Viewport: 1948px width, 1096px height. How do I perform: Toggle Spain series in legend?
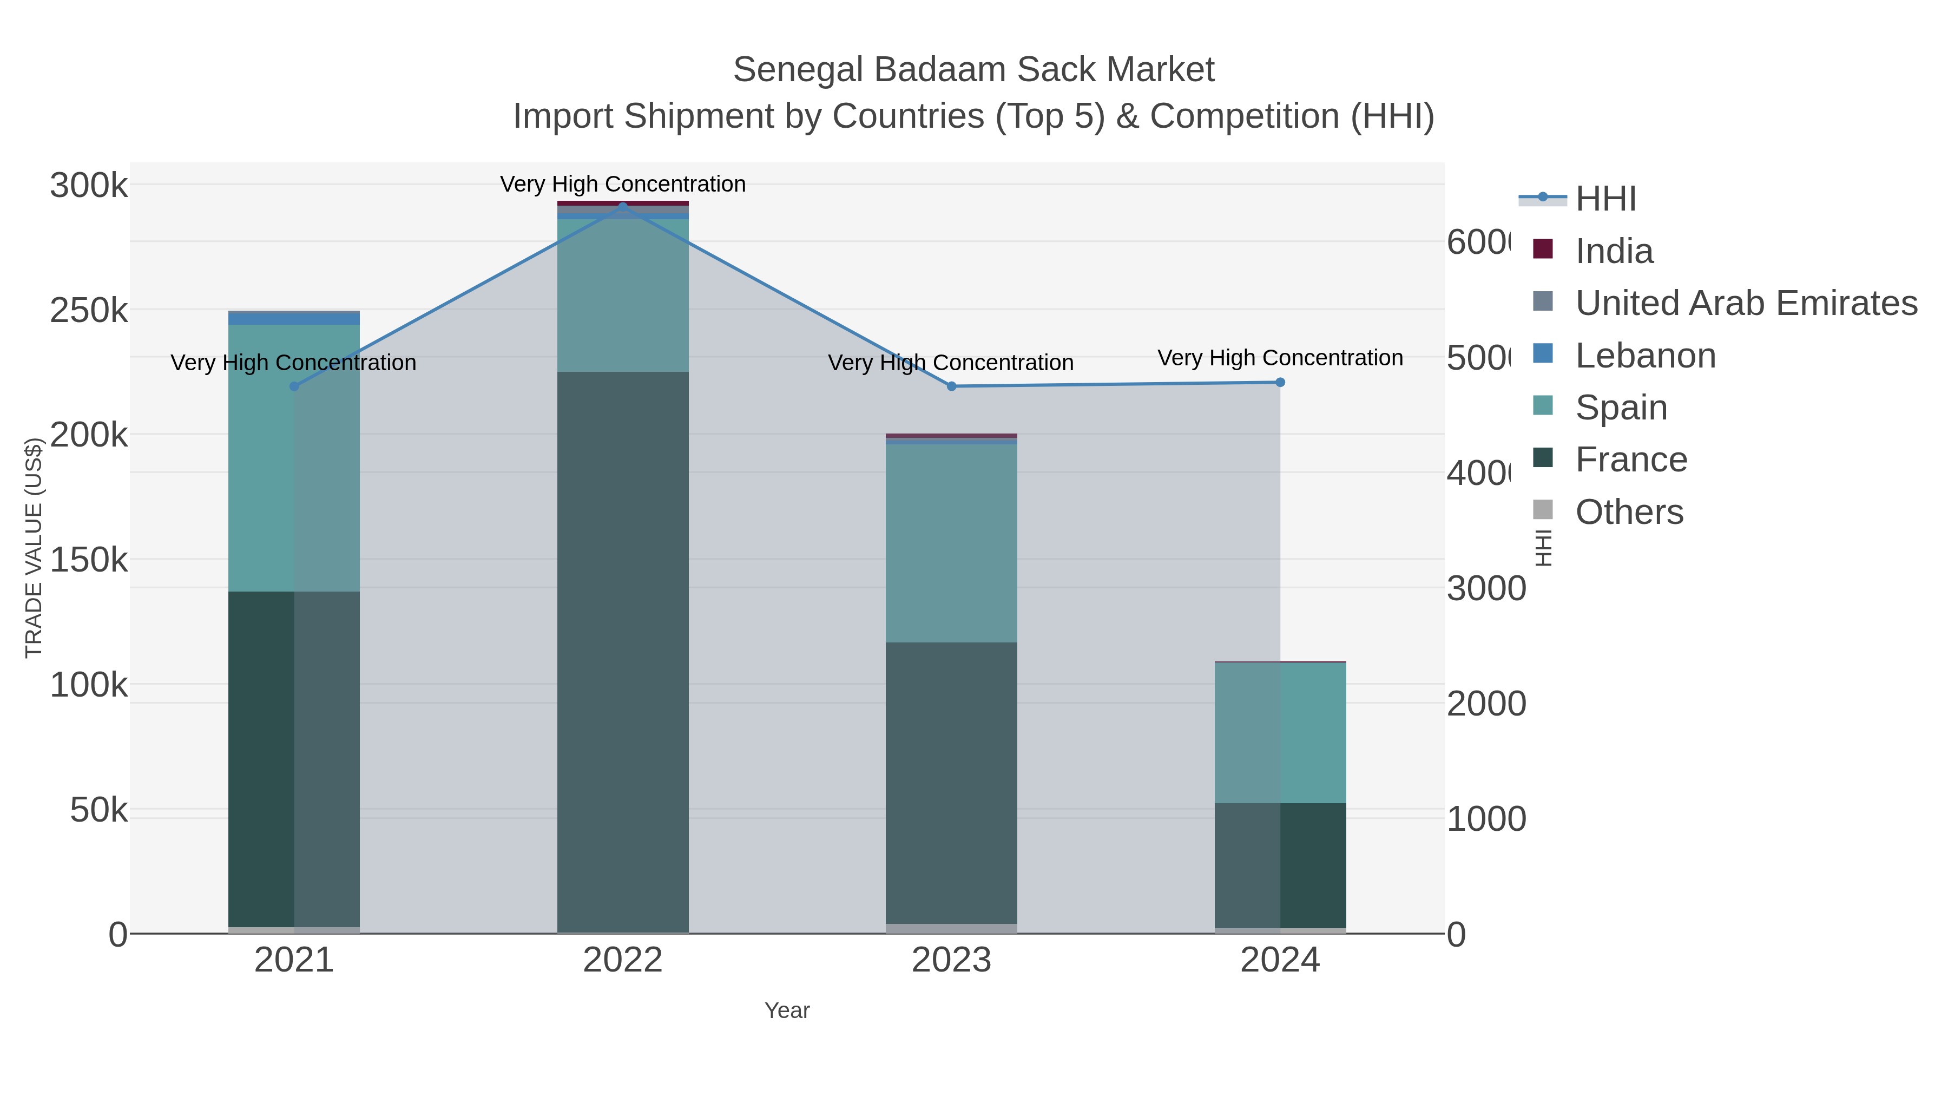point(1600,408)
